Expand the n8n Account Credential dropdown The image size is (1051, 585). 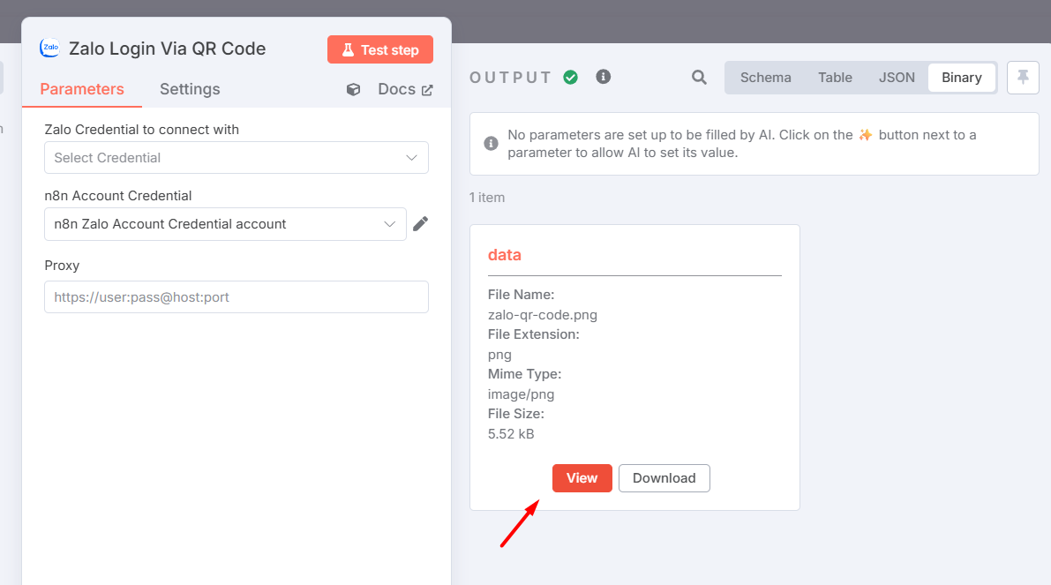click(x=225, y=224)
